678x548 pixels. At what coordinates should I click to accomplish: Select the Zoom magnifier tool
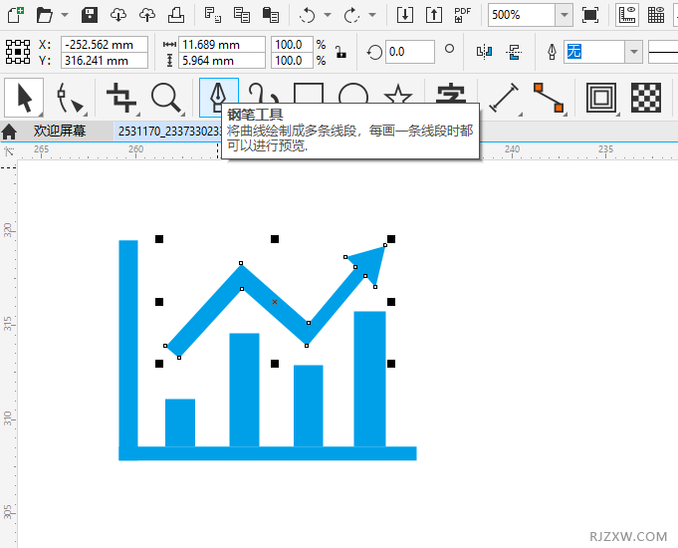tap(166, 98)
